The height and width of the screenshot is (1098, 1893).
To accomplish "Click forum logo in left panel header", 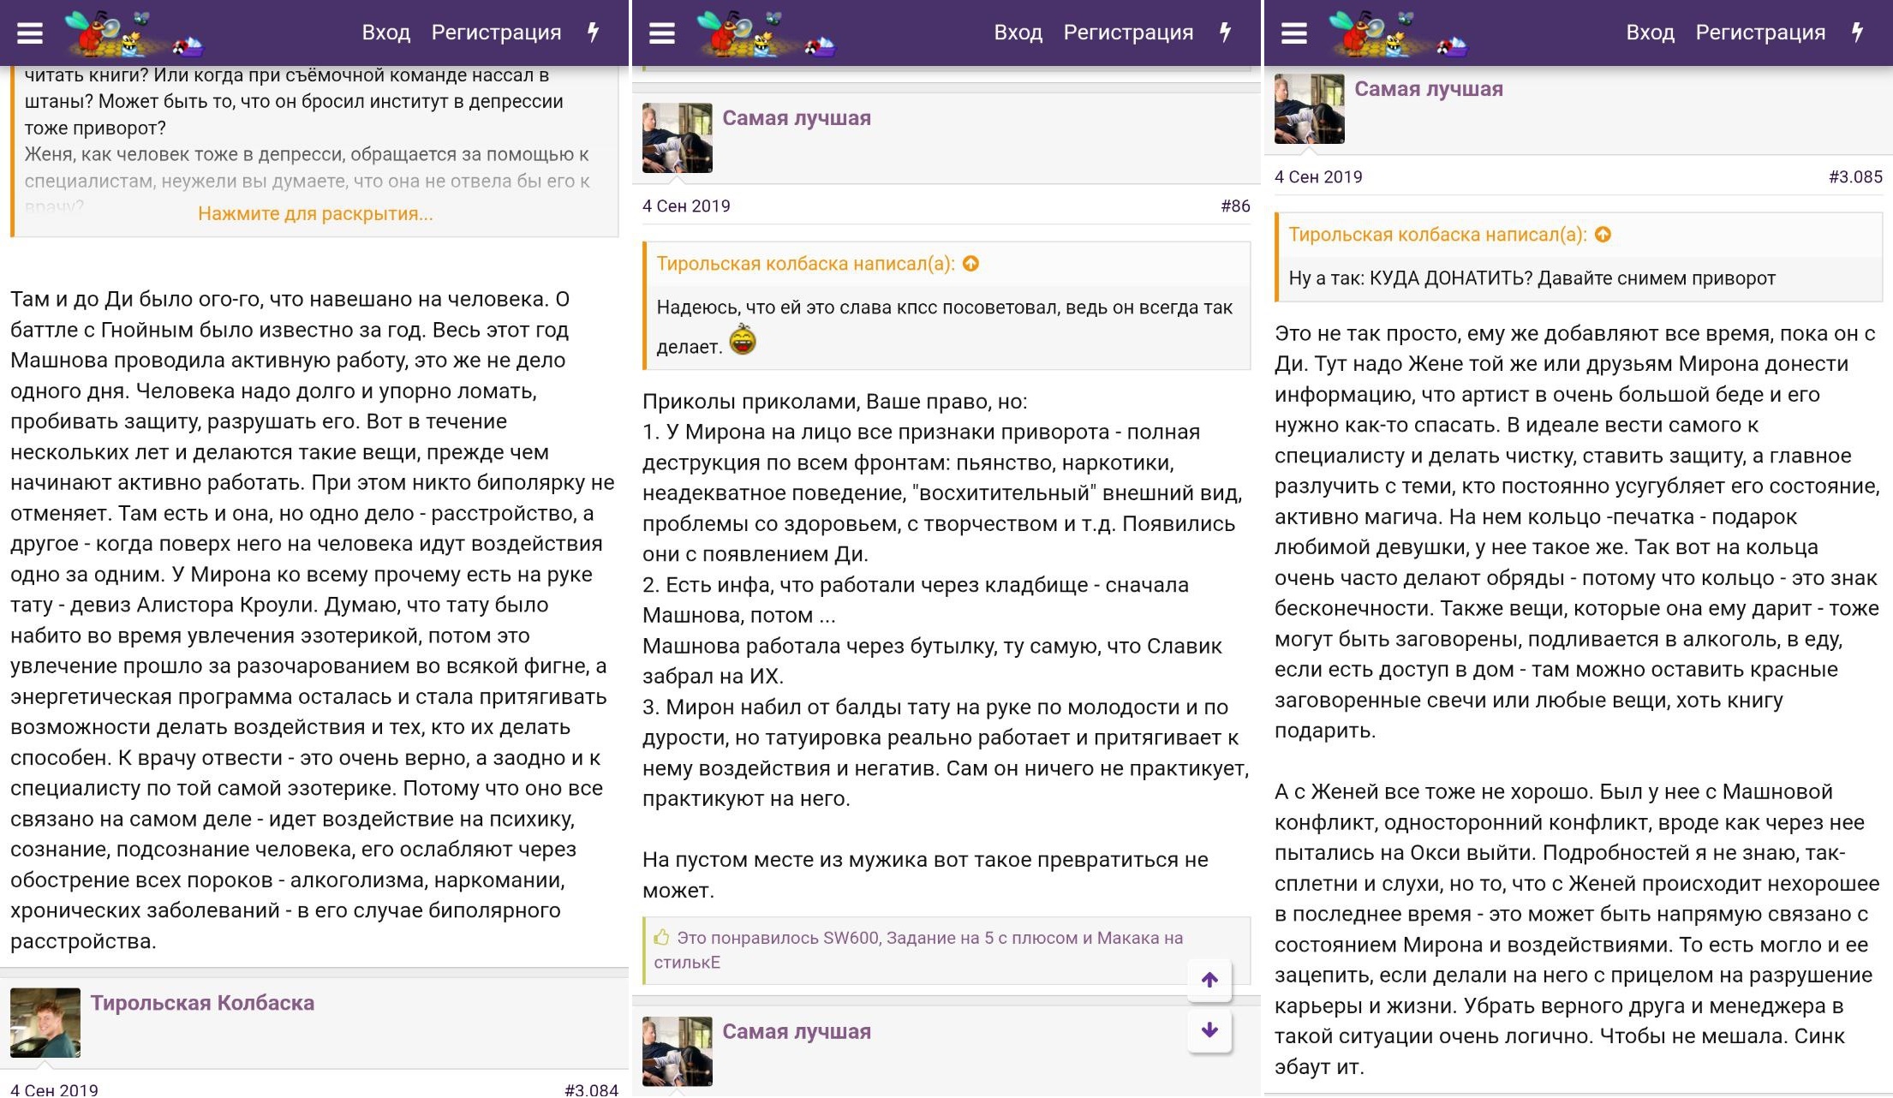I will [x=133, y=34].
